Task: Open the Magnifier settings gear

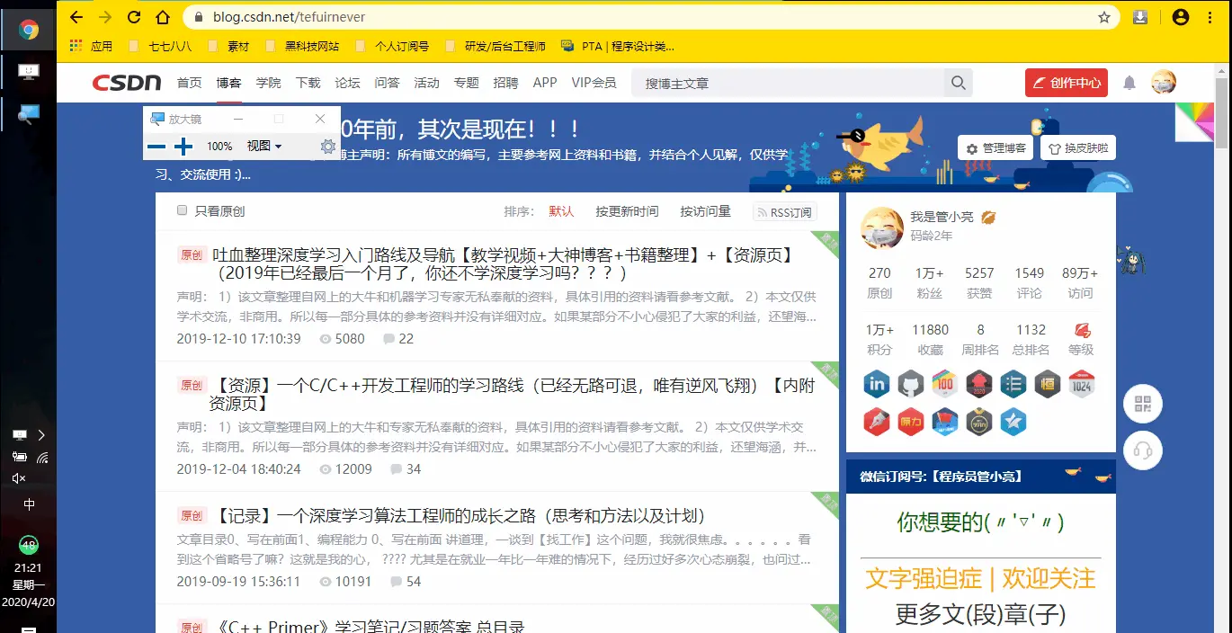Action: [x=327, y=146]
